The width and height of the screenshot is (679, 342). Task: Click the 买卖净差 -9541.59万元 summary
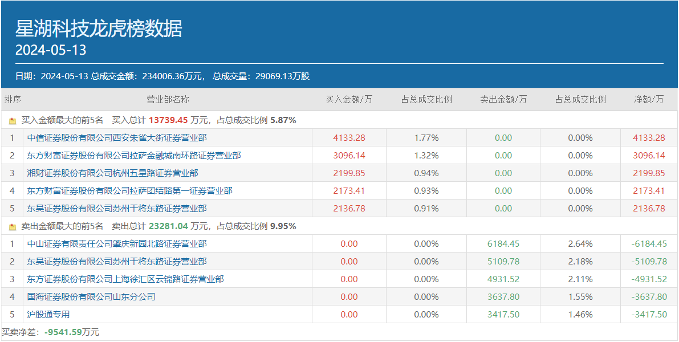(x=51, y=332)
